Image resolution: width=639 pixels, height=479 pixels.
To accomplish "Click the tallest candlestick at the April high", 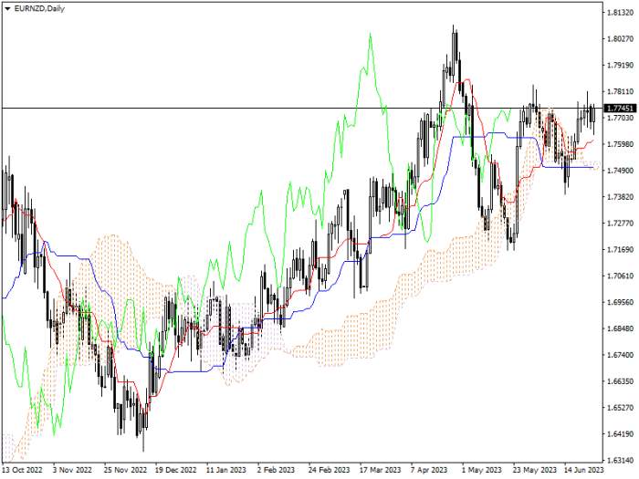I will [x=455, y=53].
